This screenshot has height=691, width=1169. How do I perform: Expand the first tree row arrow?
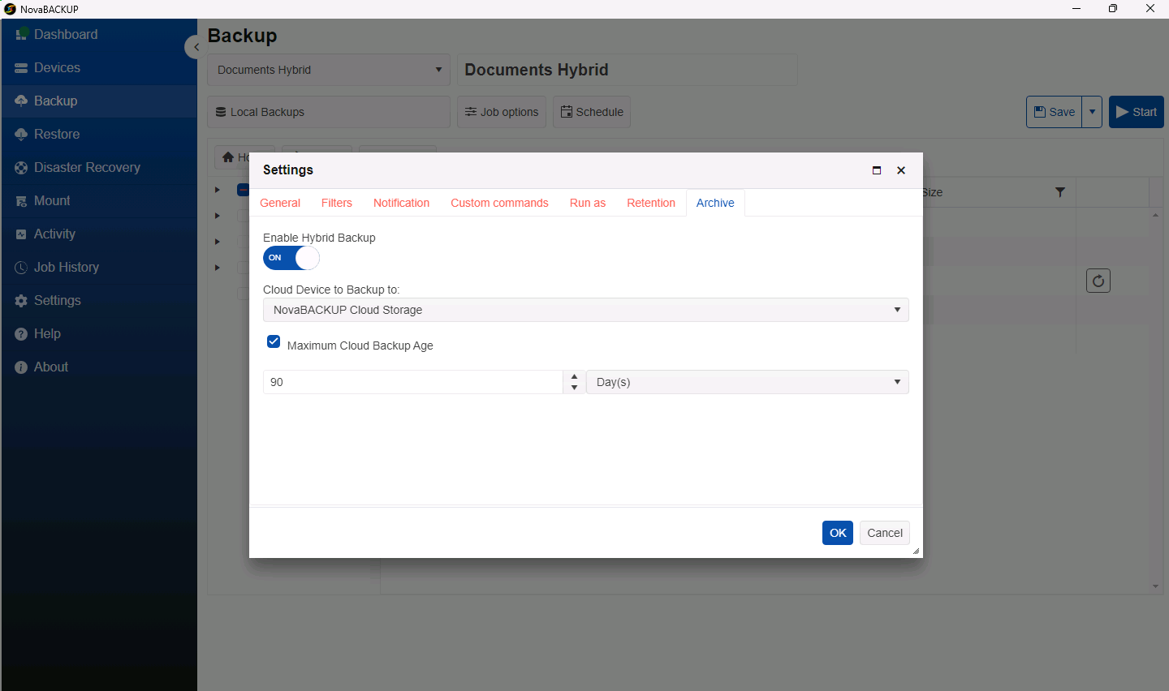tap(218, 190)
